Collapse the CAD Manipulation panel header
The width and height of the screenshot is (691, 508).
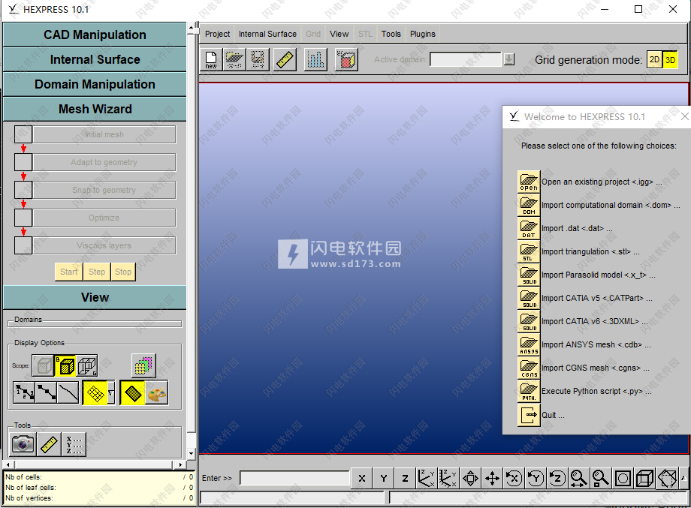coord(95,35)
